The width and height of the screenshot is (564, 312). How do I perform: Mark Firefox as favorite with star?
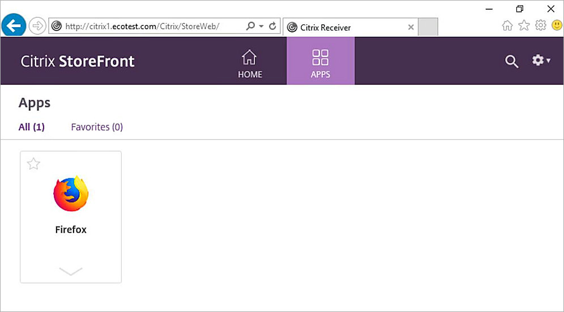(x=33, y=164)
